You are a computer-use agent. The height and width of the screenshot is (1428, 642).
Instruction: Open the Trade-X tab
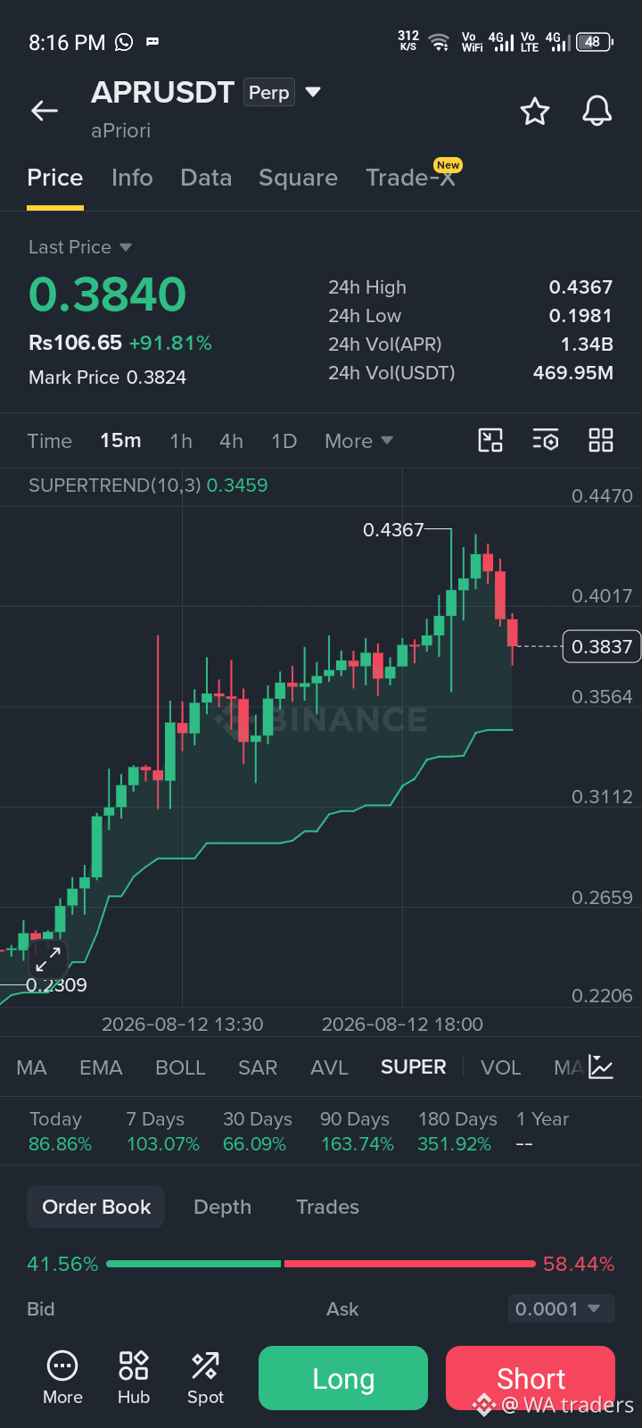click(x=411, y=178)
